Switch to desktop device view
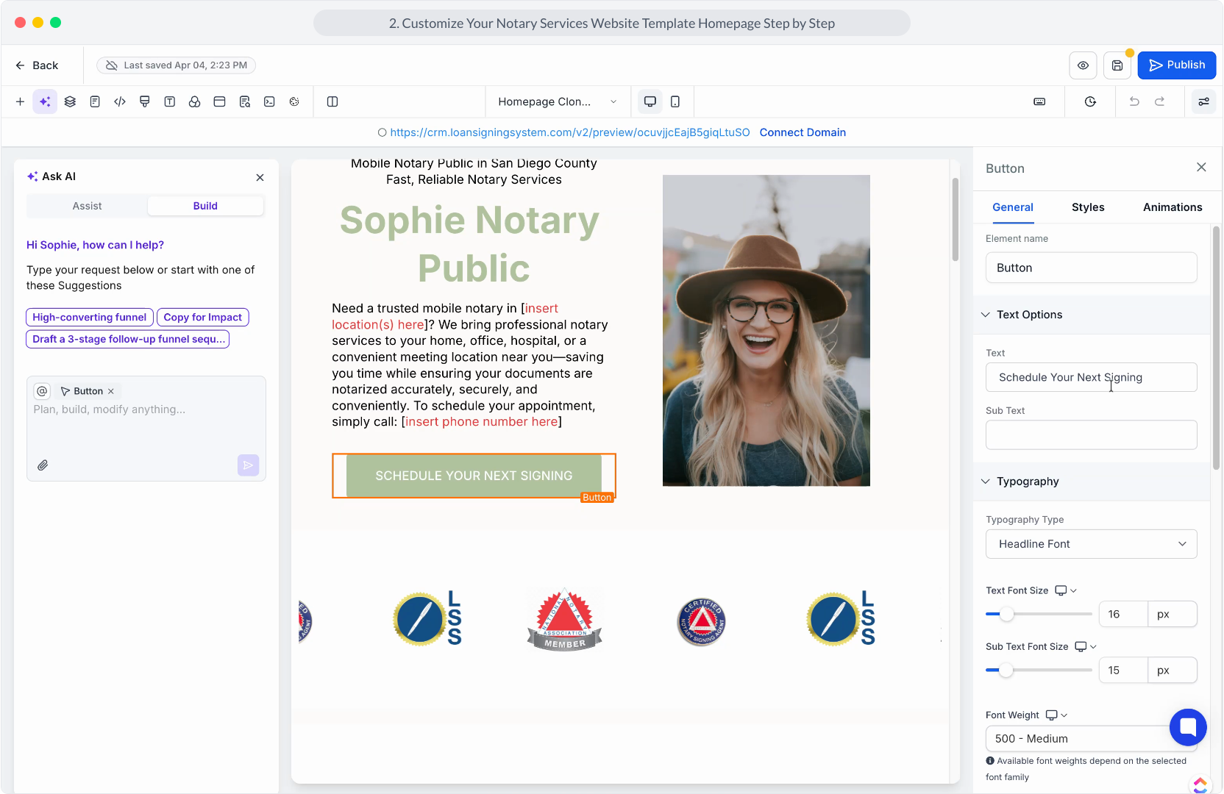The height and width of the screenshot is (794, 1224). (x=650, y=101)
